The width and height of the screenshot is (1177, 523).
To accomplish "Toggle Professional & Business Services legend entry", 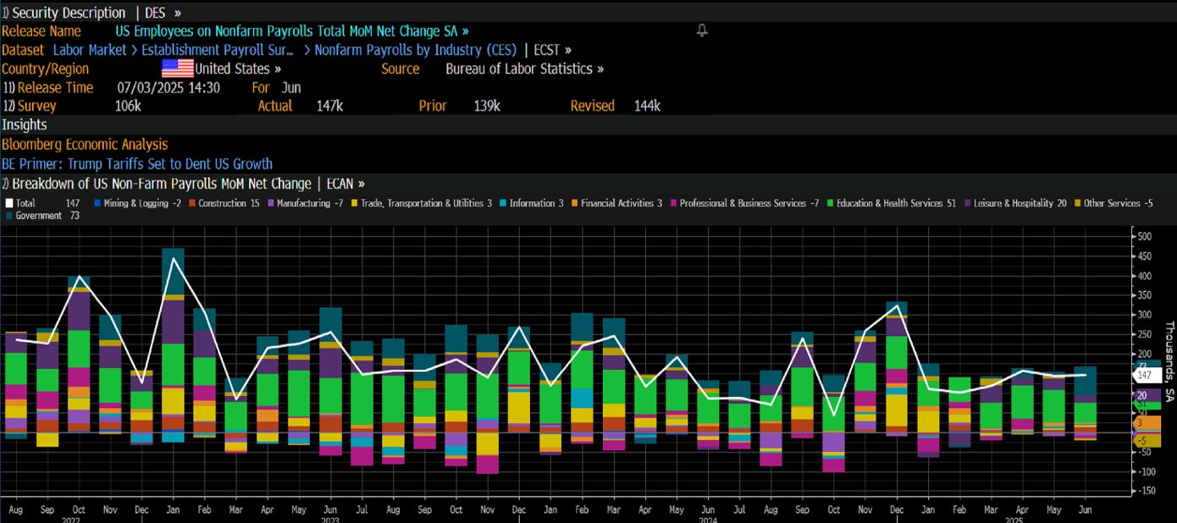I will click(x=744, y=203).
